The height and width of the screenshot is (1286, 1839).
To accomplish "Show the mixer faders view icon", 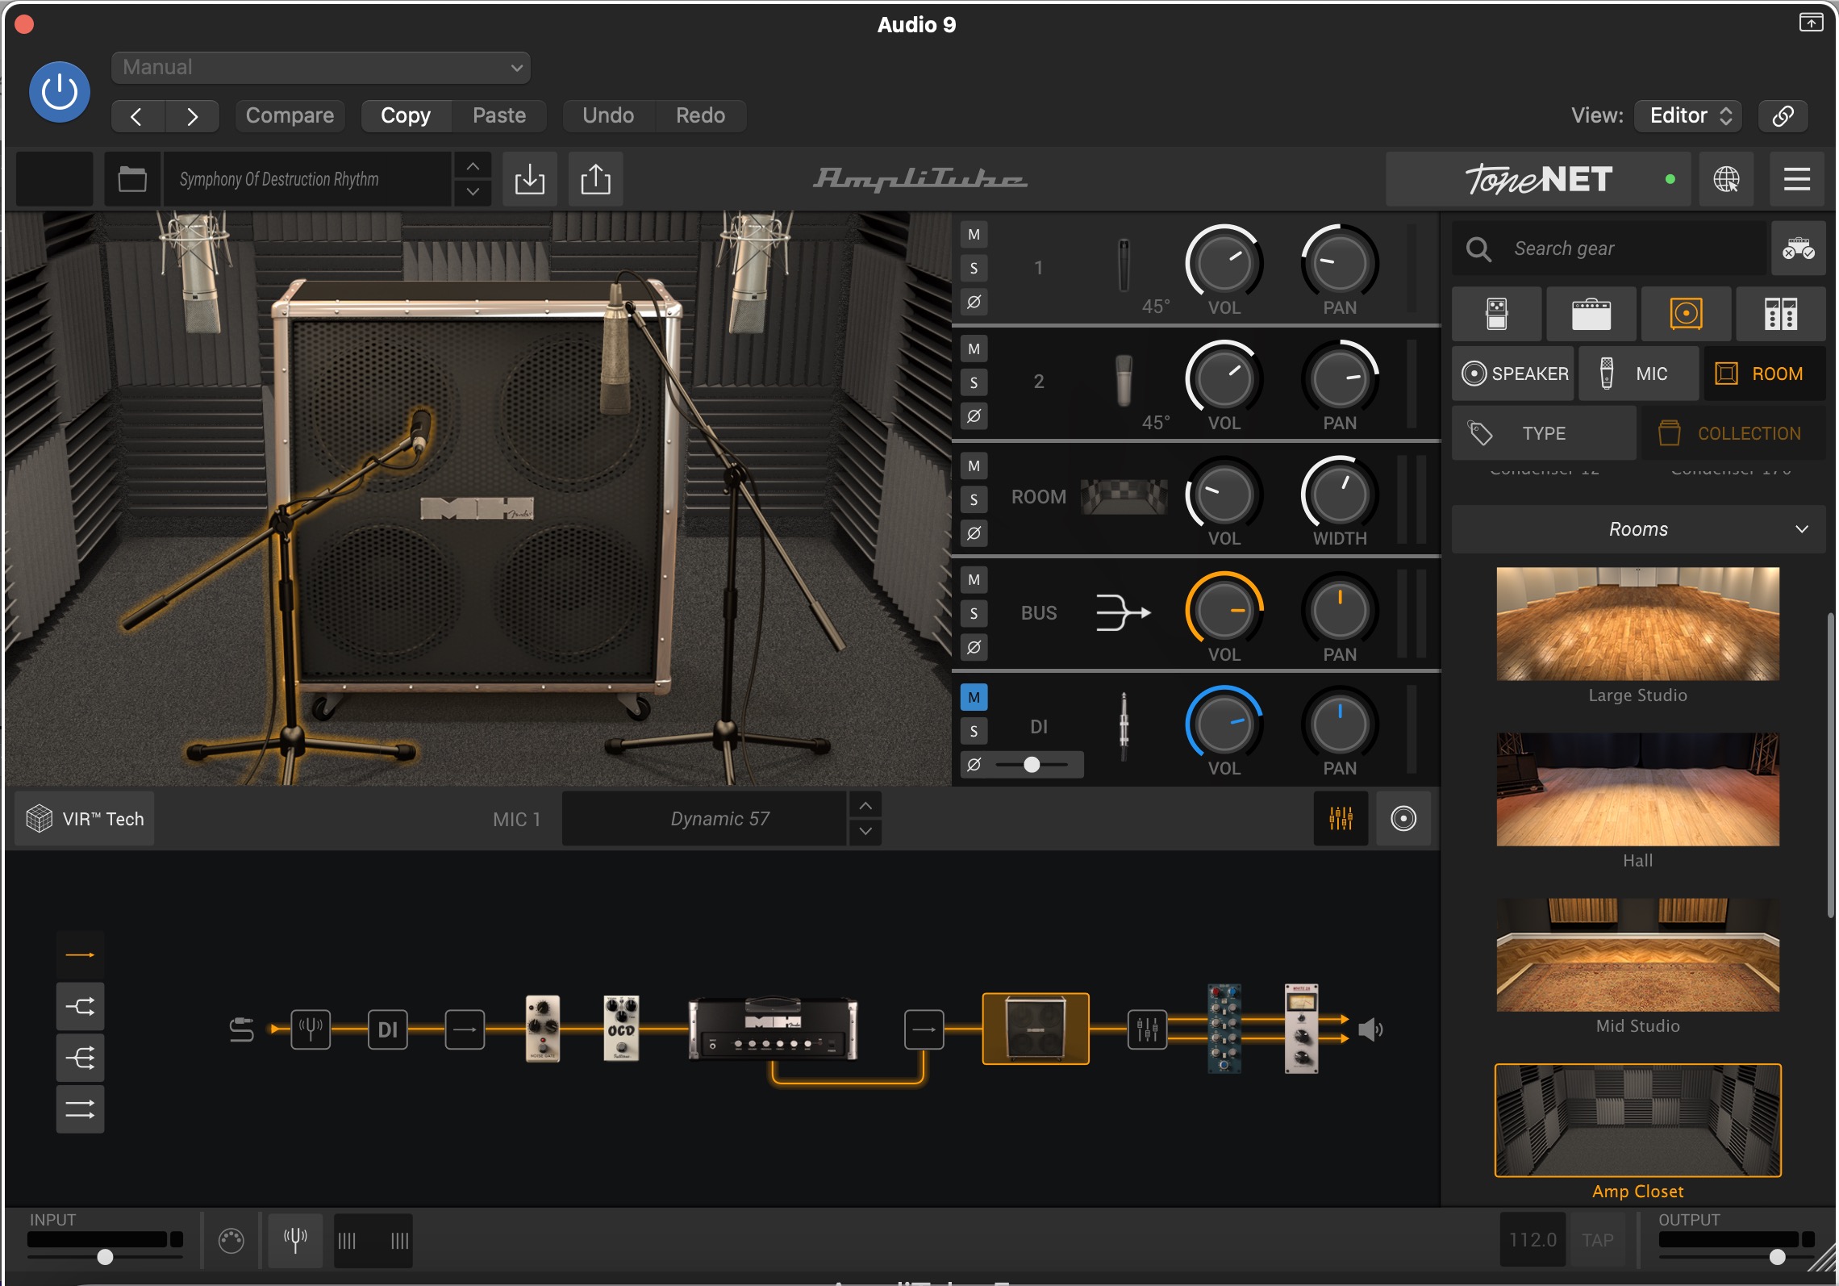I will pyautogui.click(x=1341, y=819).
